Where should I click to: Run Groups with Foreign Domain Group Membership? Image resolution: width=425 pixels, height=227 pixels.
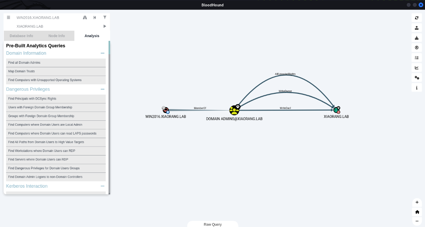click(56, 116)
